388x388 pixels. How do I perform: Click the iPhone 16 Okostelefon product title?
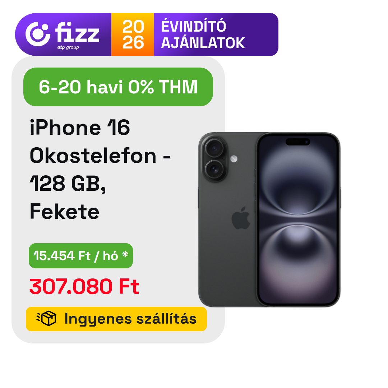[100, 142]
